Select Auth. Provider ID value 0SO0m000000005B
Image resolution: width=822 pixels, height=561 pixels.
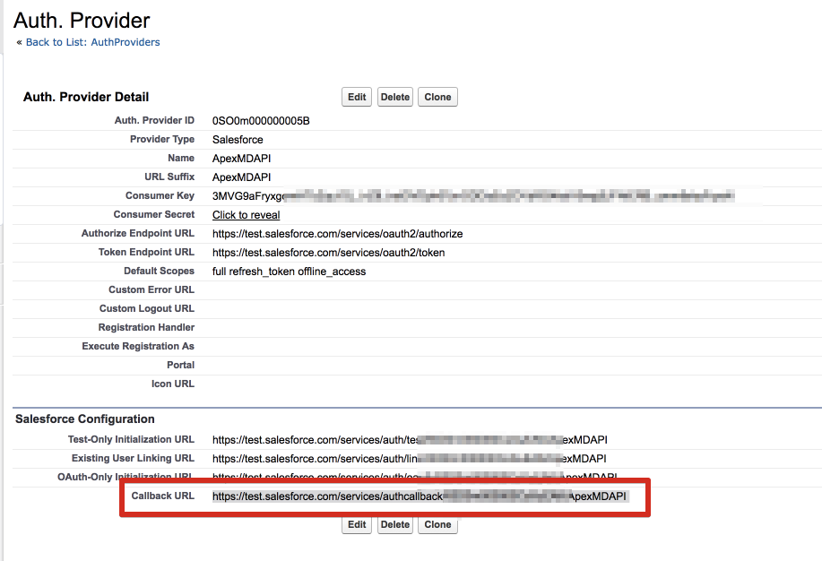261,121
